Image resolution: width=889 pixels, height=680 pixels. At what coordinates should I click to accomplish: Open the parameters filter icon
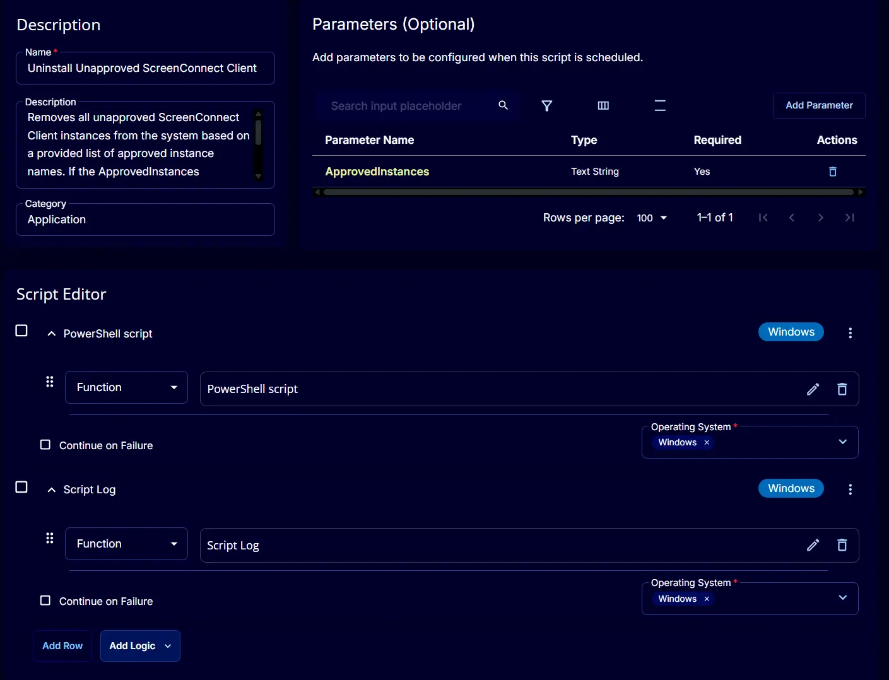point(547,105)
